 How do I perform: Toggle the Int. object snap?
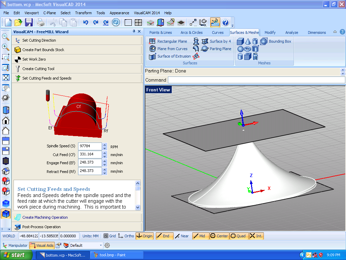point(256,236)
